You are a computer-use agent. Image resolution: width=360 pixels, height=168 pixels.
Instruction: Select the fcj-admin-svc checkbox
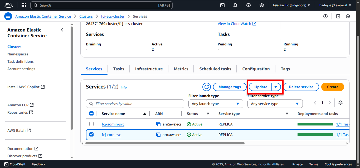tap(91, 124)
